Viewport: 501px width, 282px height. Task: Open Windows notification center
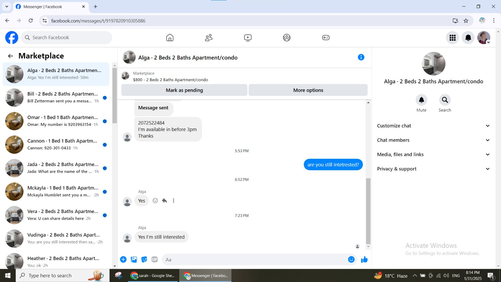(x=491, y=276)
